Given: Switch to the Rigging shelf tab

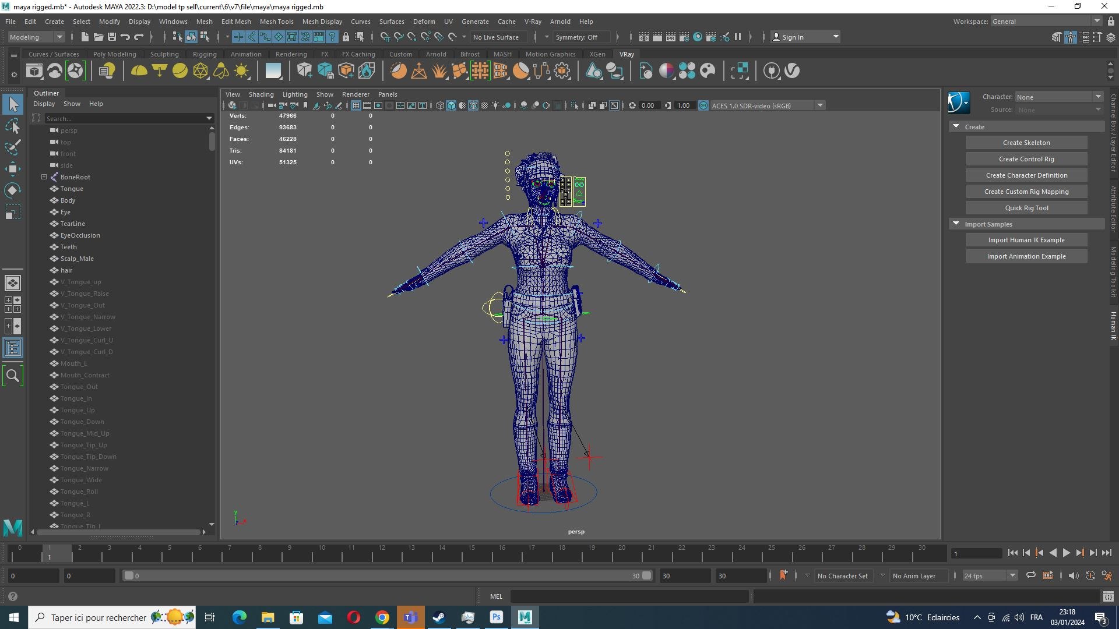Looking at the screenshot, I should [x=204, y=54].
